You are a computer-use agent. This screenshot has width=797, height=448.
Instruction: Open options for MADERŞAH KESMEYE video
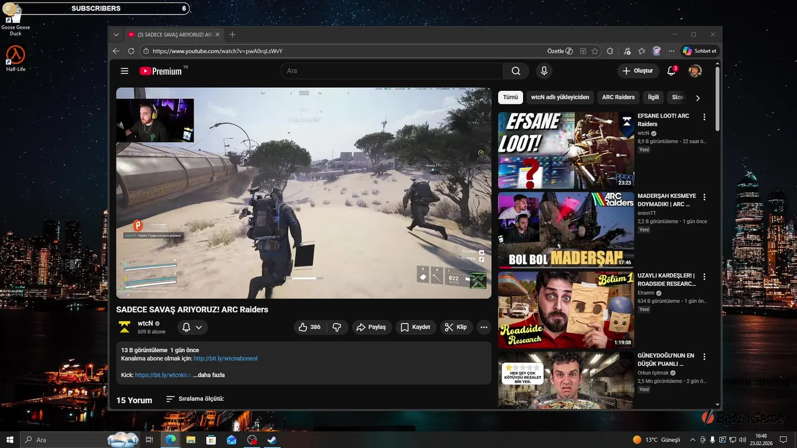pyautogui.click(x=704, y=197)
